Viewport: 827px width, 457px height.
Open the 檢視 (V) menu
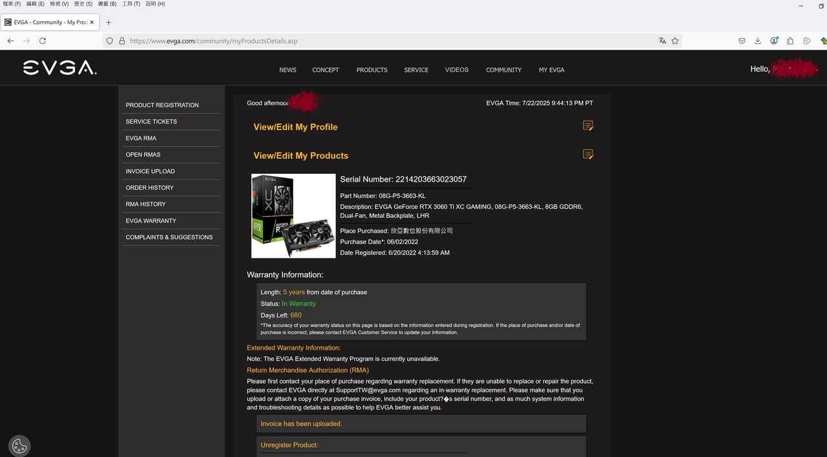click(59, 4)
